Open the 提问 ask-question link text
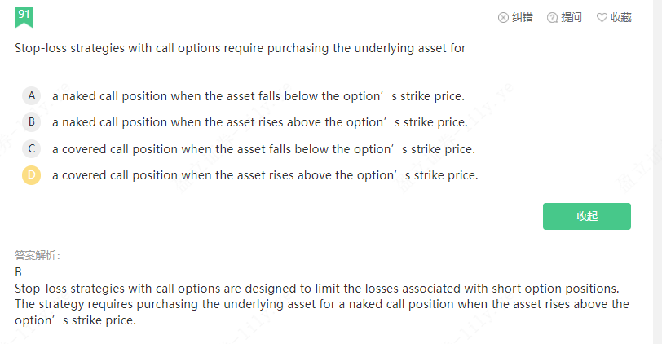Screen dimensions: 662x344 572,17
